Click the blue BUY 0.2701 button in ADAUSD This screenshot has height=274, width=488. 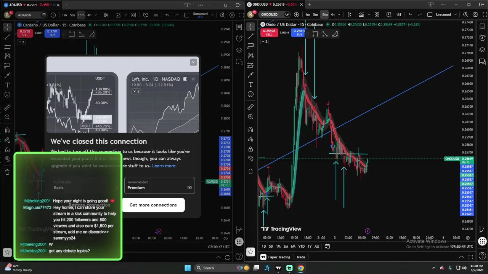52,33
